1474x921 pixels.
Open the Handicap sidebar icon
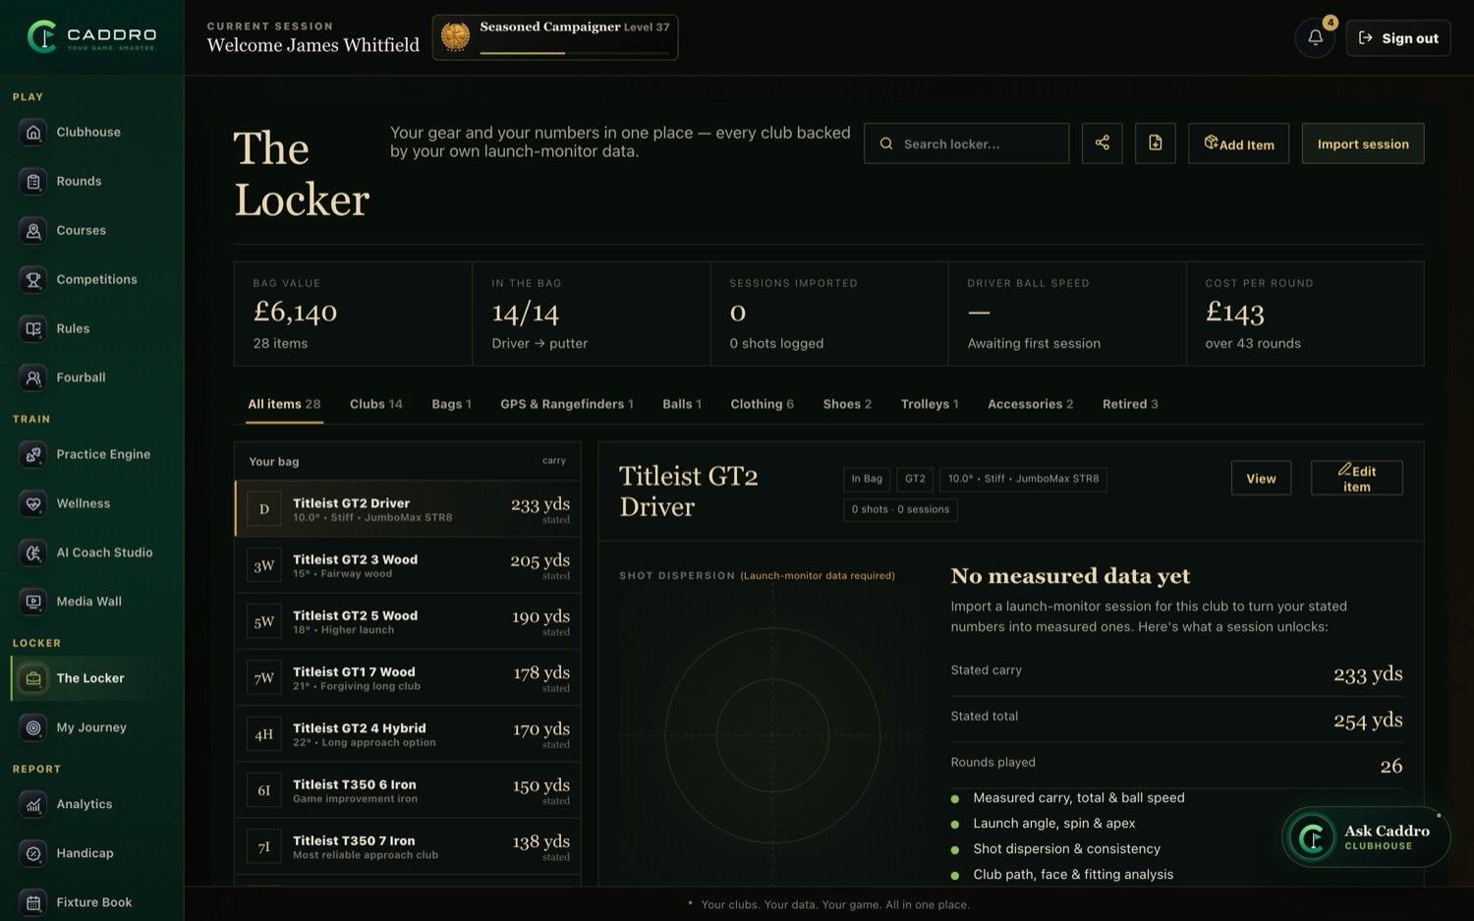pos(33,853)
